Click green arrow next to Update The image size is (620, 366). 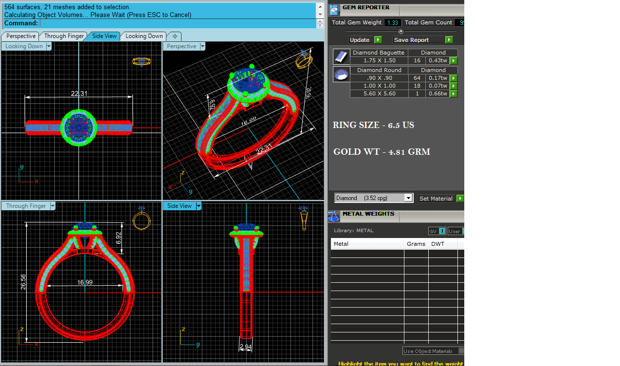(378, 40)
